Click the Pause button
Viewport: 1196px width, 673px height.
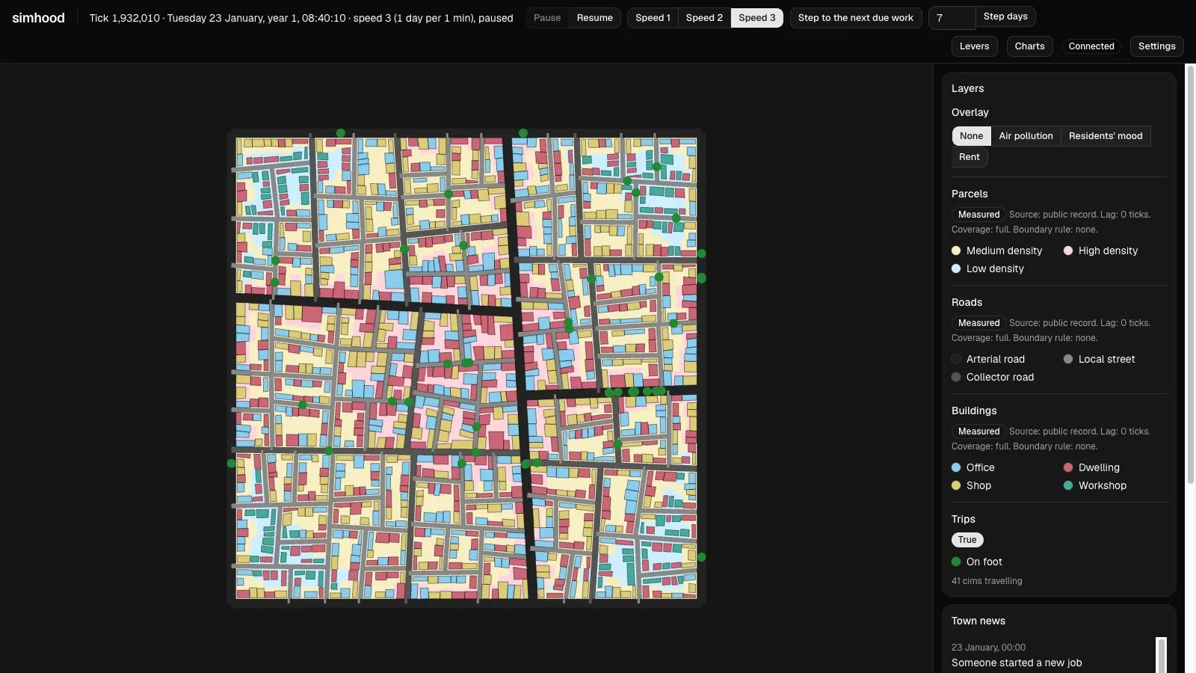tap(547, 18)
